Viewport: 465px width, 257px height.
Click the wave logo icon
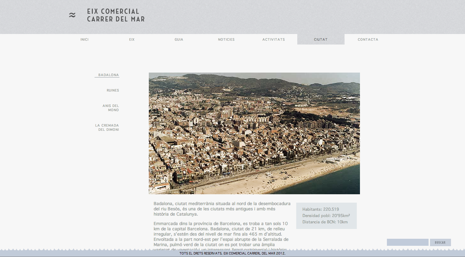72,15
